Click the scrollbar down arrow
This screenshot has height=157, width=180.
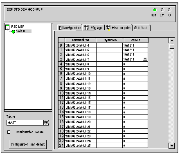172,146
